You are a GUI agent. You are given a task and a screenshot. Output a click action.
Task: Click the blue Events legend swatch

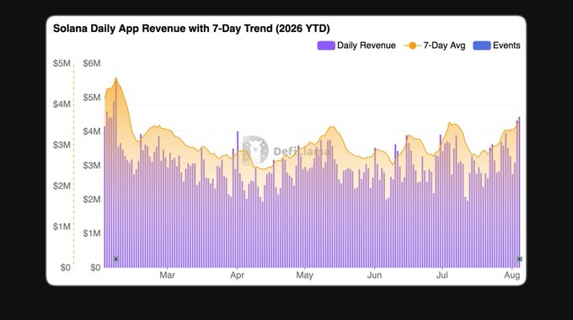pos(482,45)
